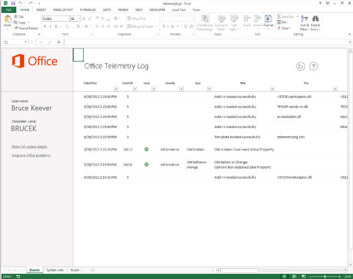Screen dimensions: 353x279
Task: Switch to Page Layout view in status bar
Action: tap(294, 277)
